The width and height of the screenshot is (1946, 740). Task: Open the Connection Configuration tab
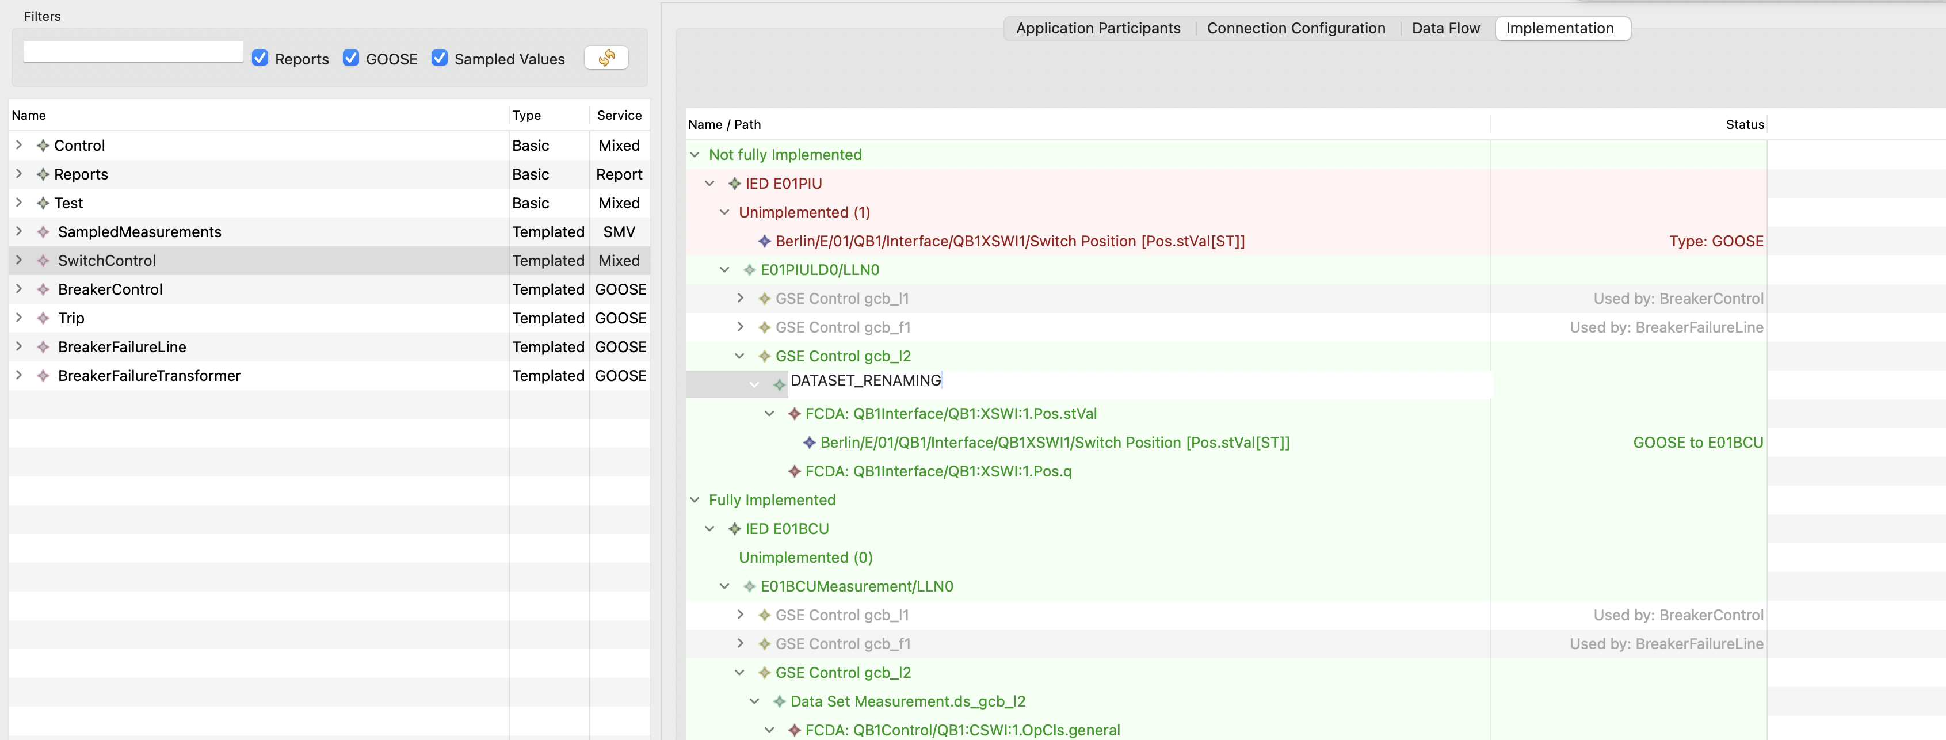(x=1296, y=29)
